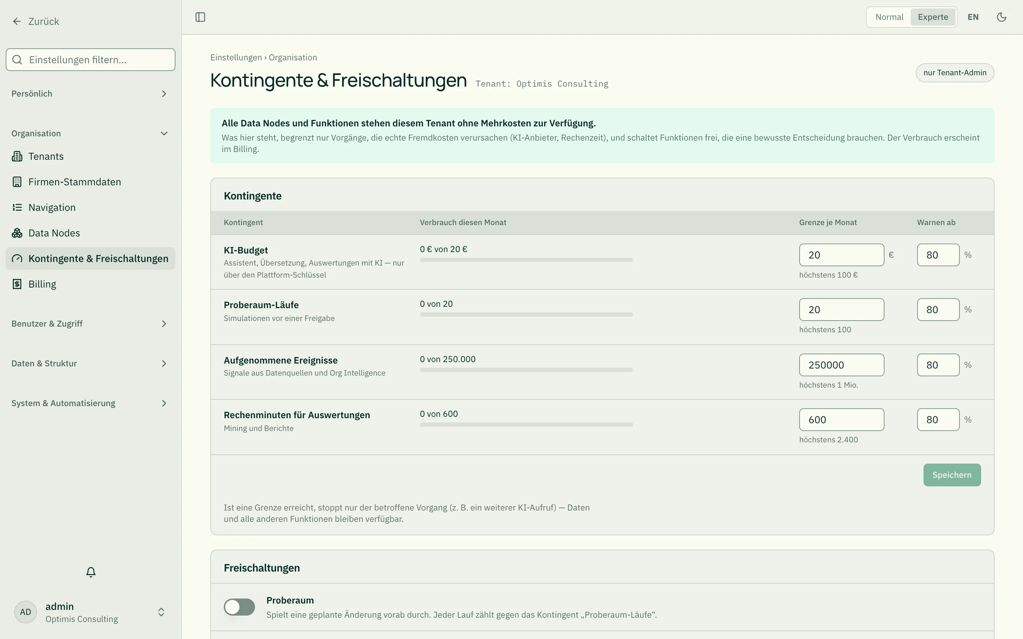Click Rechenminuten usage progress bar

(526, 424)
